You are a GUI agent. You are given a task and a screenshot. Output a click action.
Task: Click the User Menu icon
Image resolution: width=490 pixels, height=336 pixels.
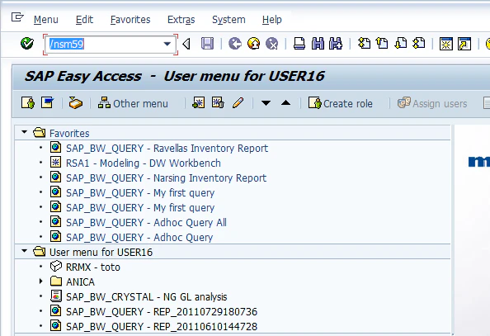click(28, 102)
